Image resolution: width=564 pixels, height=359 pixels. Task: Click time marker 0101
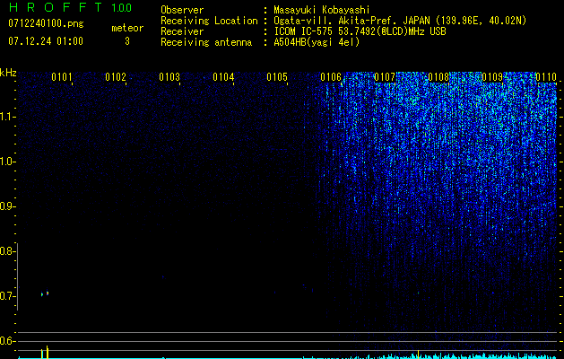coord(62,77)
